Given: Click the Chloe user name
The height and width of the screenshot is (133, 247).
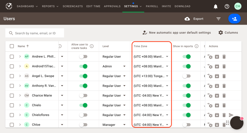Looking at the screenshot, I should [36, 125].
